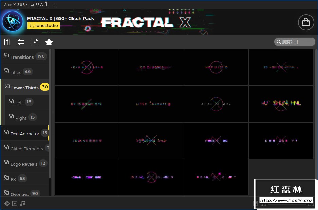The image size is (318, 210).
Task: Open the Left subcategory
Action: click(27, 102)
